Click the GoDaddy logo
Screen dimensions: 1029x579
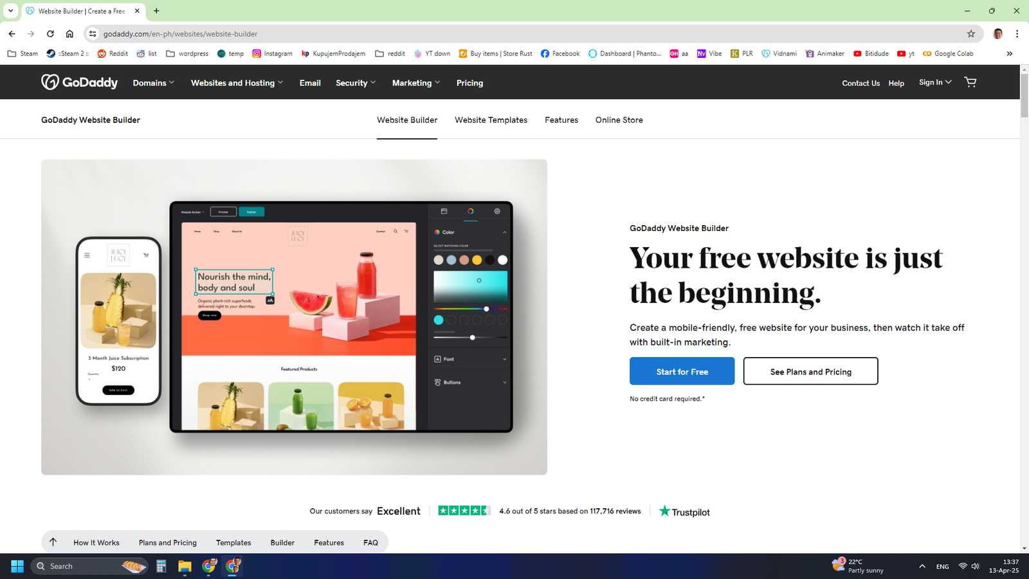[x=80, y=82]
